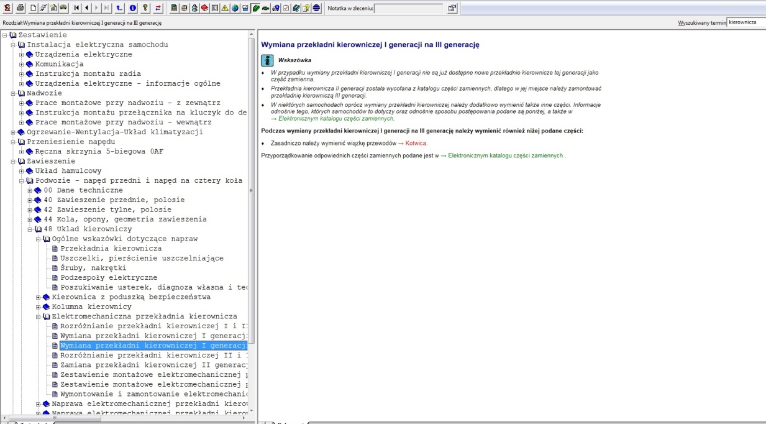This screenshot has height=424, width=766.
Task: Open the Śruby, nakrętki entry
Action: (93, 268)
